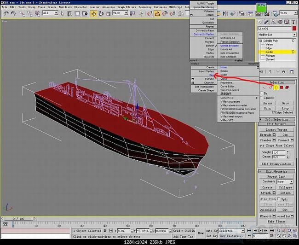Activate the Select and Rotate tool

point(101,13)
